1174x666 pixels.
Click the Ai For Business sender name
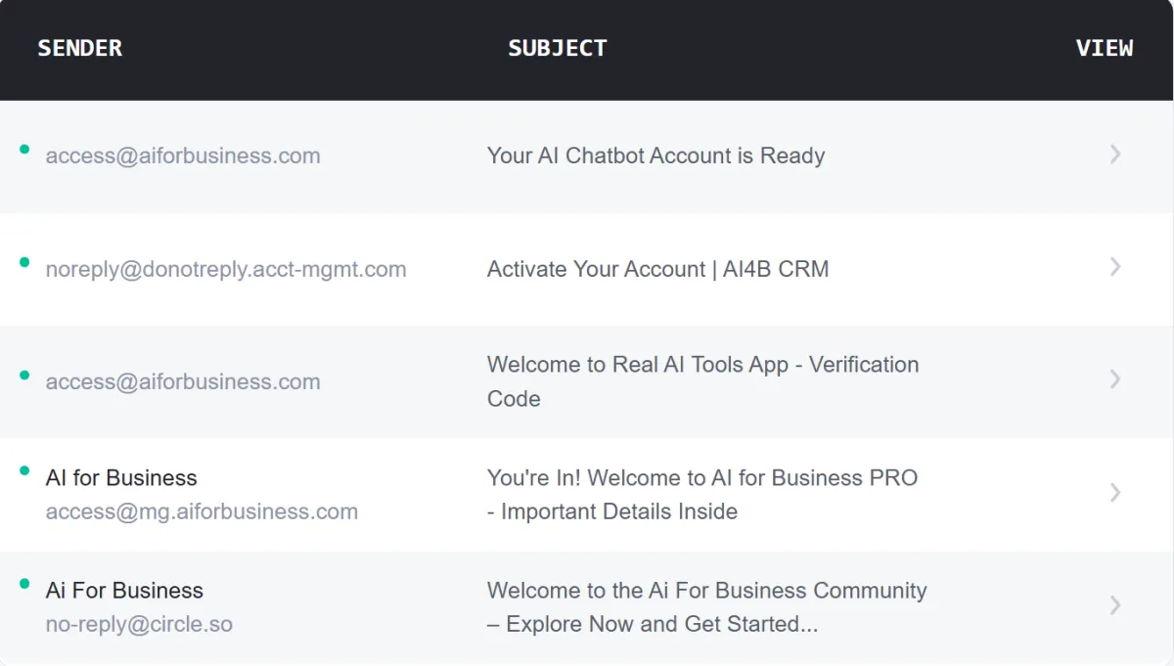tap(124, 591)
